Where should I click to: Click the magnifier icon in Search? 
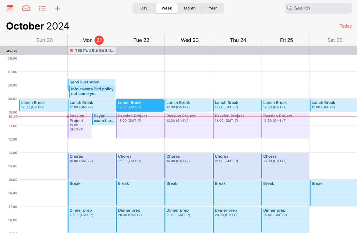coord(289,8)
